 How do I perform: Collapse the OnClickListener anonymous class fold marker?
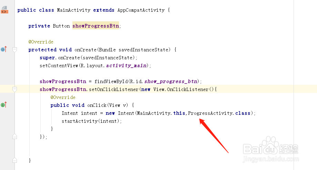[14, 89]
